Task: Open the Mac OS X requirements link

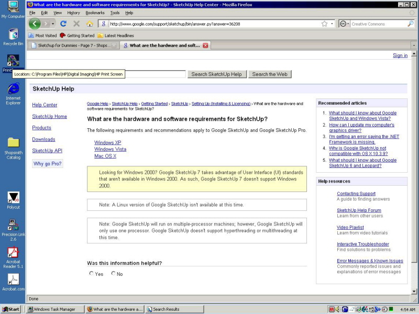Action: point(105,156)
